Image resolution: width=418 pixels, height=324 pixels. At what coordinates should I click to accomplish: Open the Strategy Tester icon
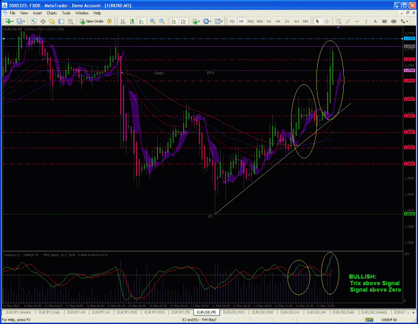pyautogui.click(x=70, y=21)
